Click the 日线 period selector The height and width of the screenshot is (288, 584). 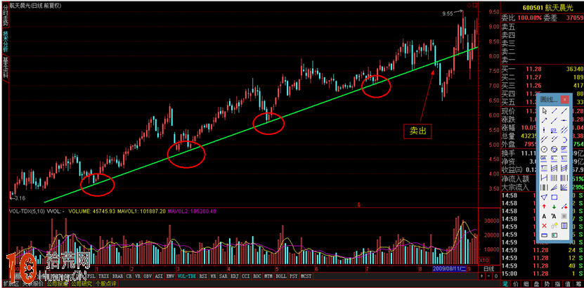pos(489,268)
